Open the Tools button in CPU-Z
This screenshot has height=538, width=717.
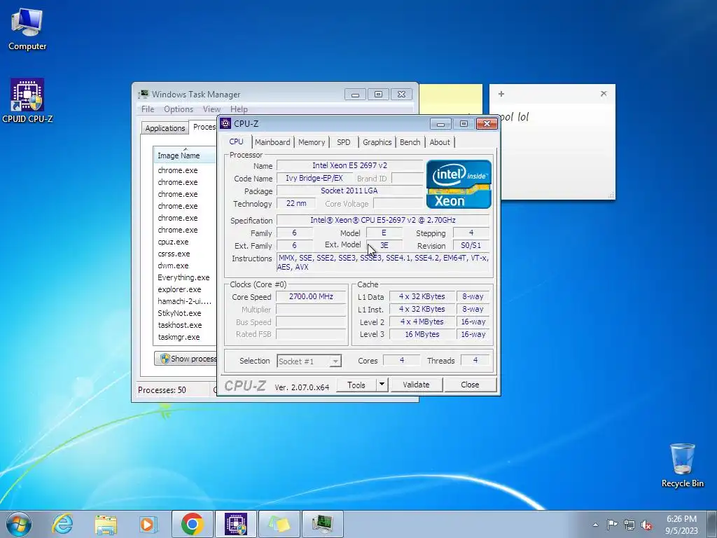(356, 385)
